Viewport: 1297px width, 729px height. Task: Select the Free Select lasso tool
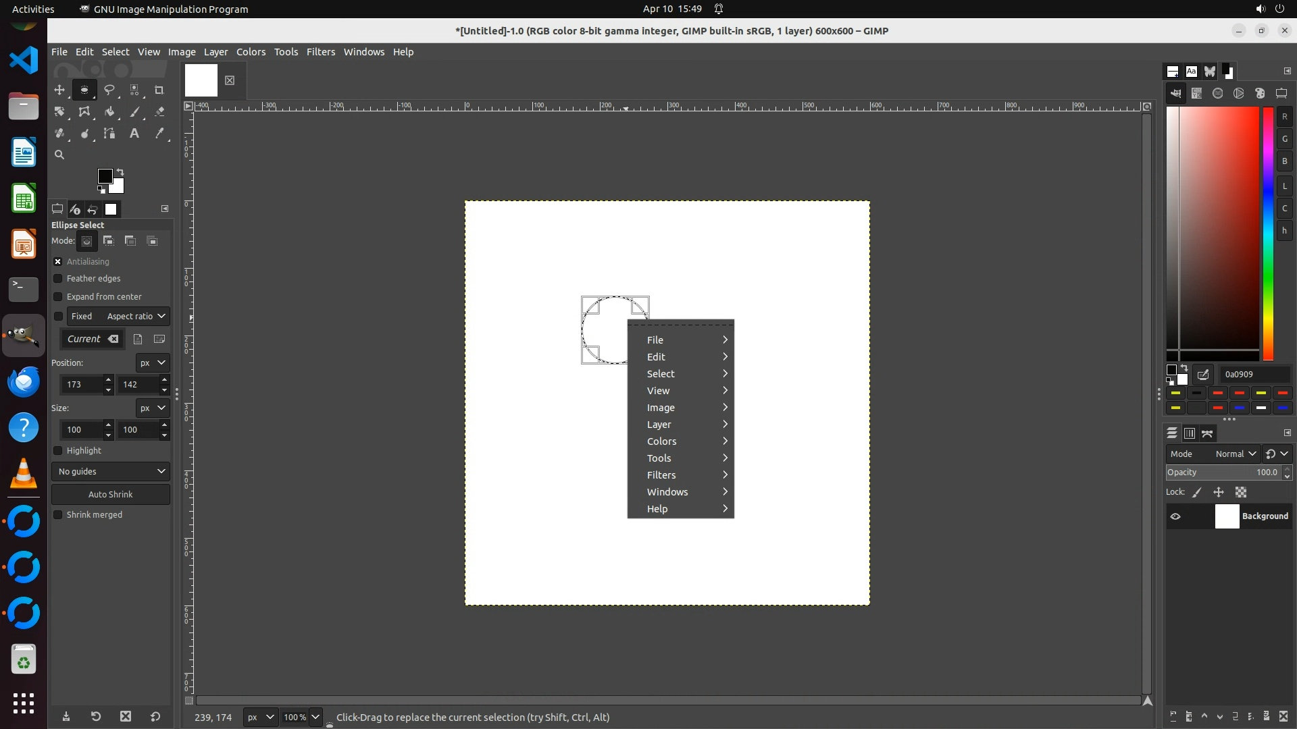[x=109, y=90]
